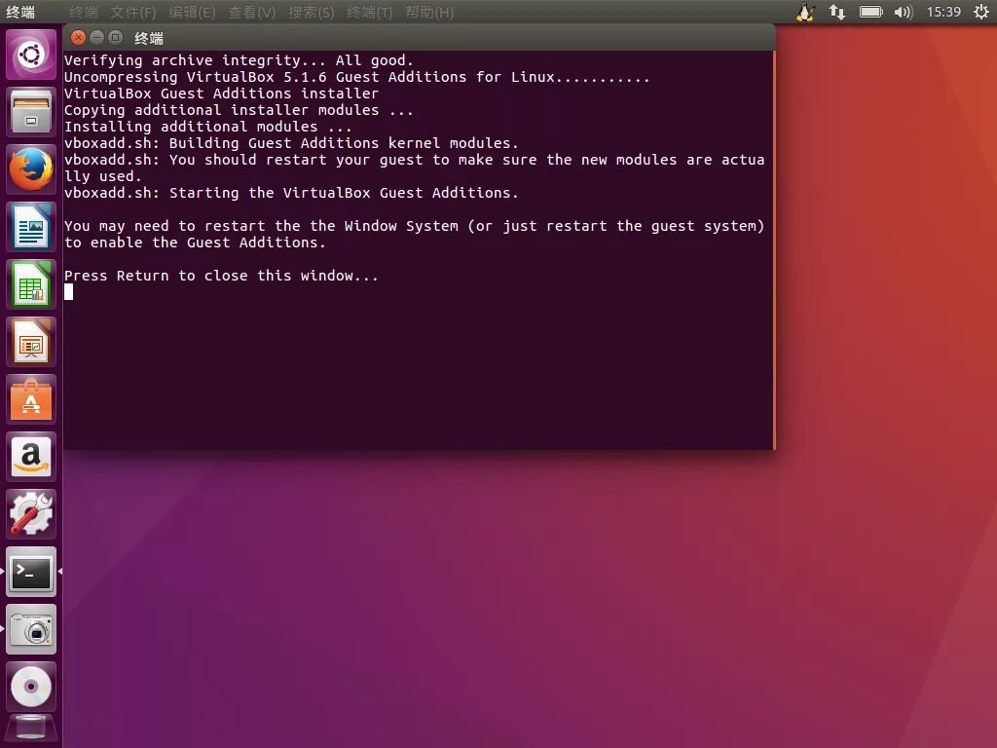This screenshot has height=748, width=997.
Task: Open the 终端(T) menu
Action: 369,13
